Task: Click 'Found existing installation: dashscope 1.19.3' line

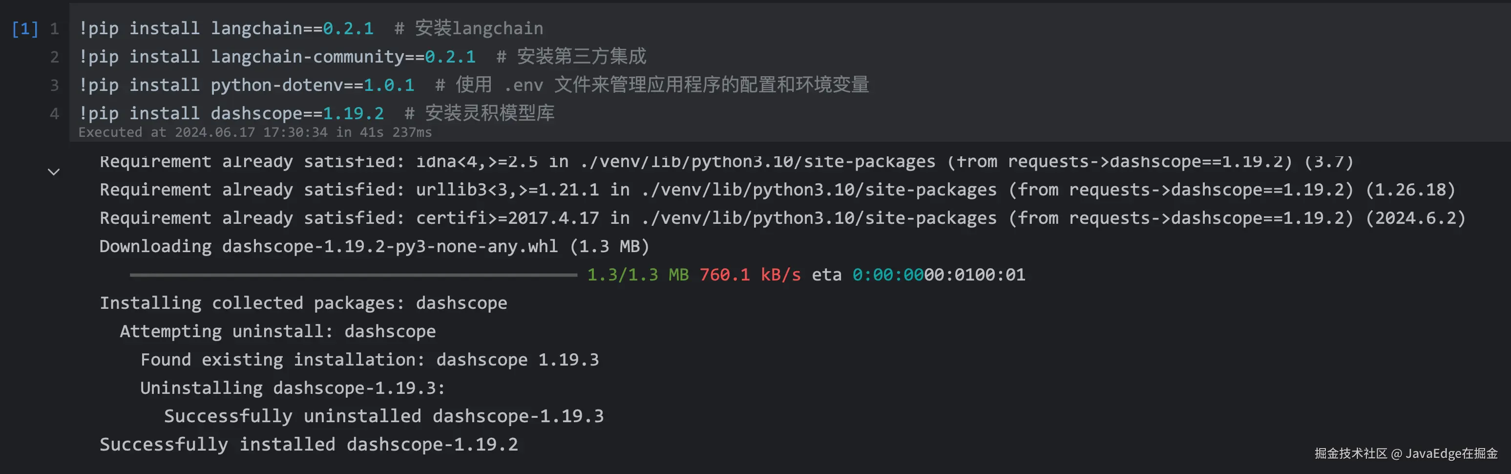Action: 370,360
